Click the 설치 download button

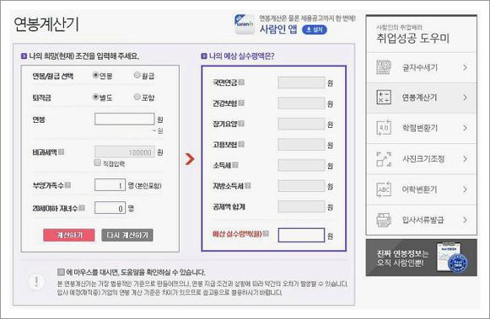tap(315, 29)
